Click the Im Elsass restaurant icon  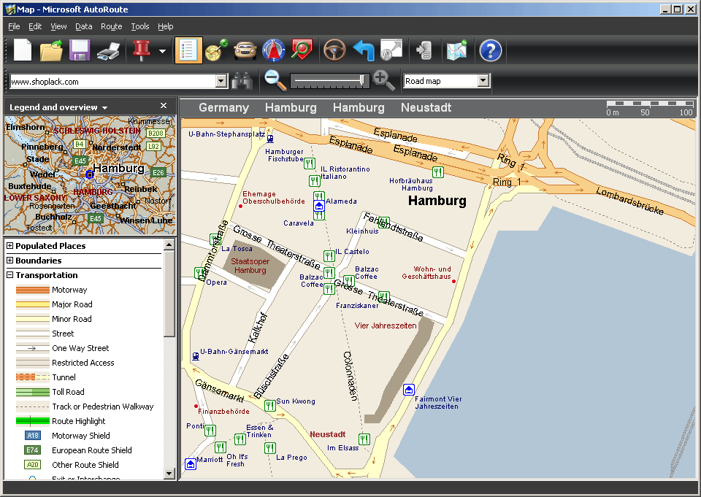364,439
